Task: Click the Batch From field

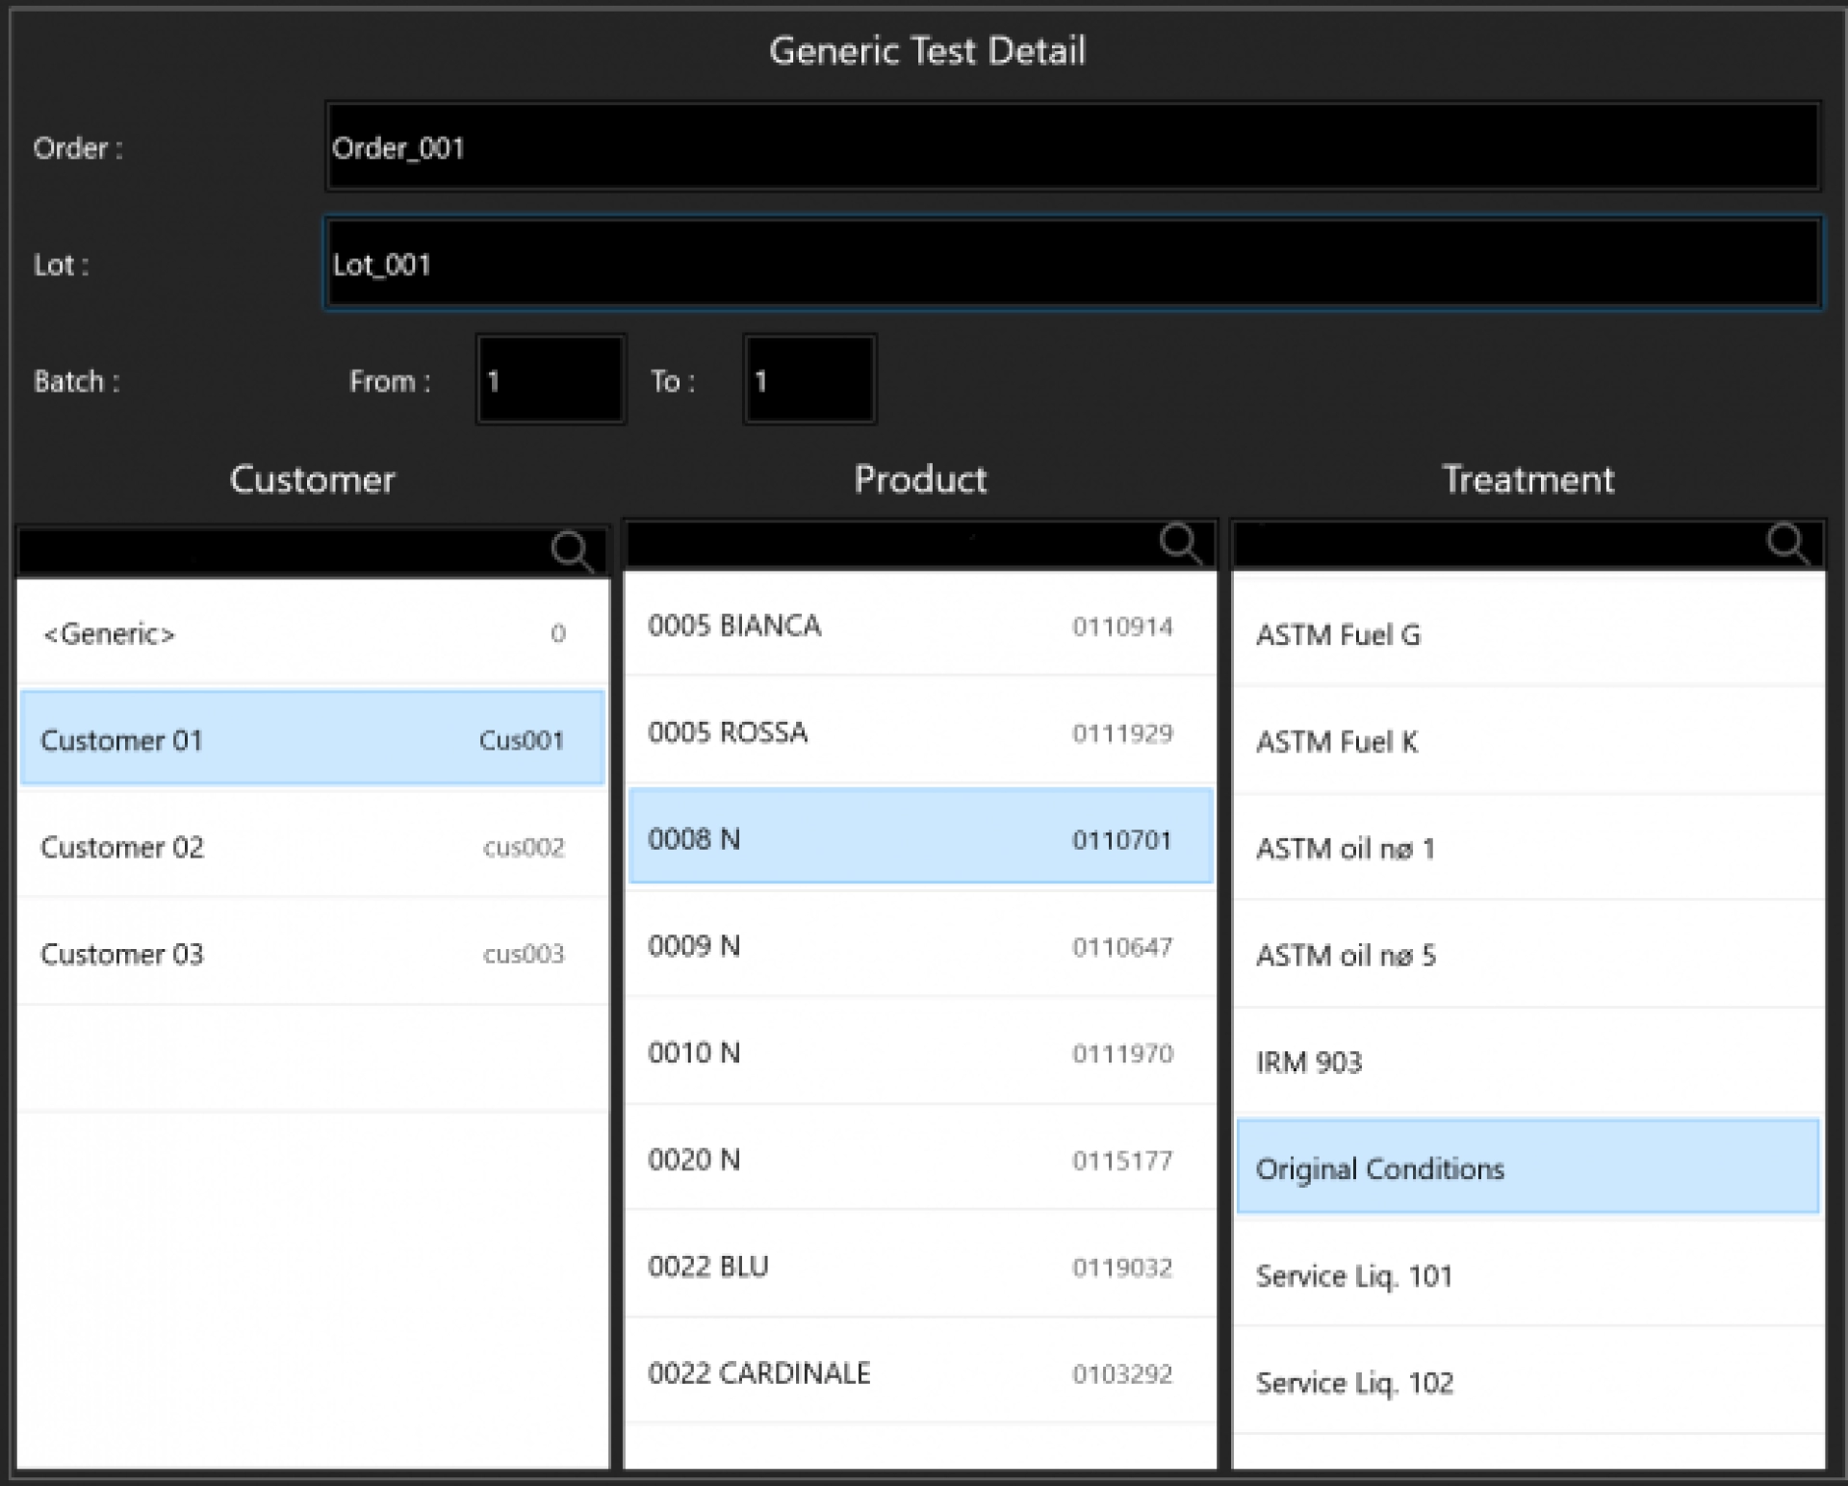Action: click(x=550, y=380)
